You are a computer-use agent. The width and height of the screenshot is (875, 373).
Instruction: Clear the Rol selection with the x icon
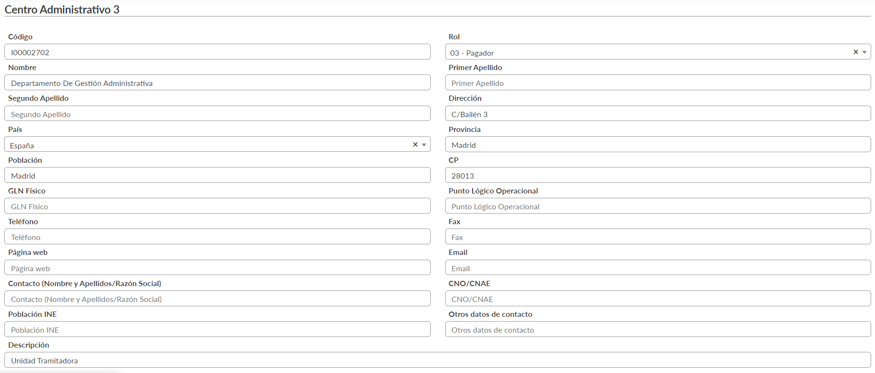pos(855,52)
